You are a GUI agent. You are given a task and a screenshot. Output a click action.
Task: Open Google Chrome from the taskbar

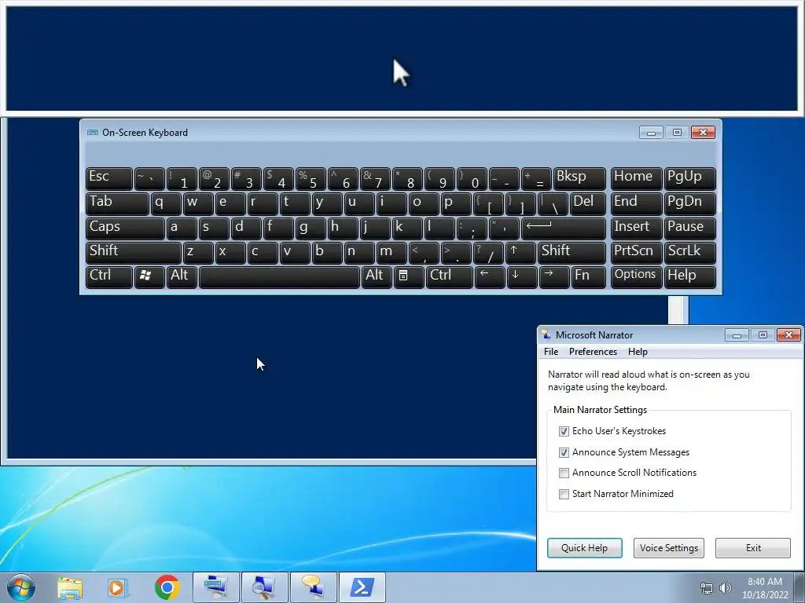tap(167, 587)
